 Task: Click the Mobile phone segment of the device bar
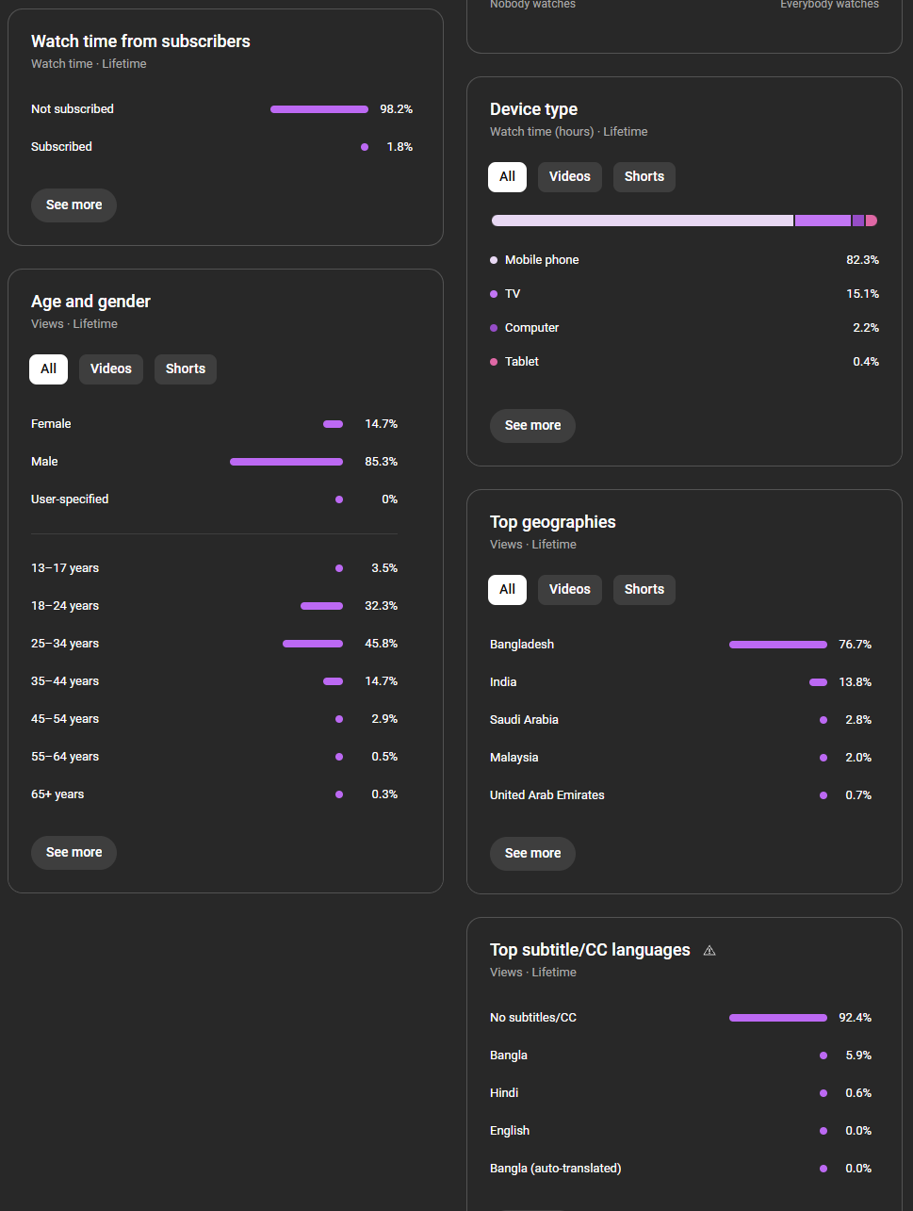pos(641,221)
